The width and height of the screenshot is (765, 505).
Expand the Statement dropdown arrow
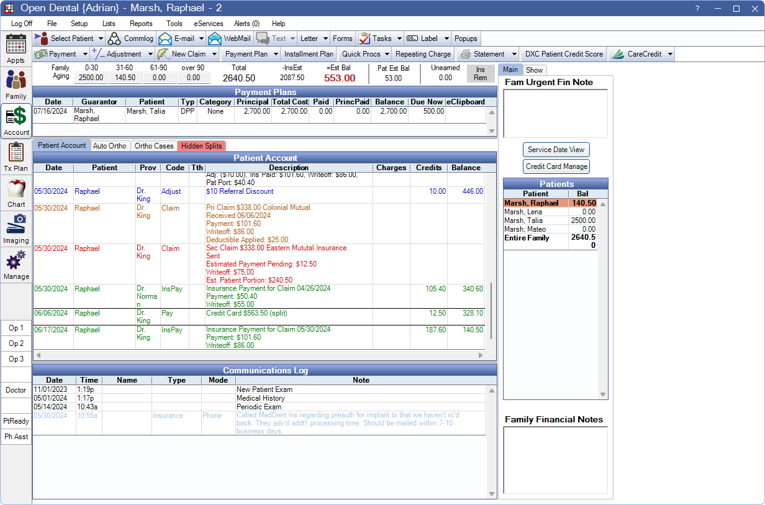coord(515,54)
